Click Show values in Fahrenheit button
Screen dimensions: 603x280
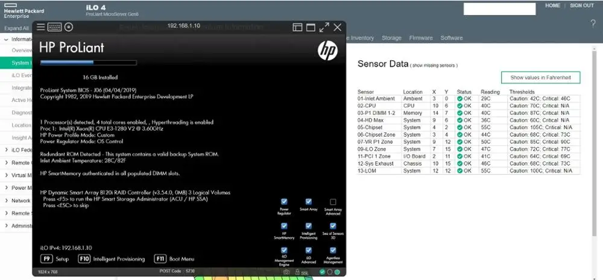[540, 78]
